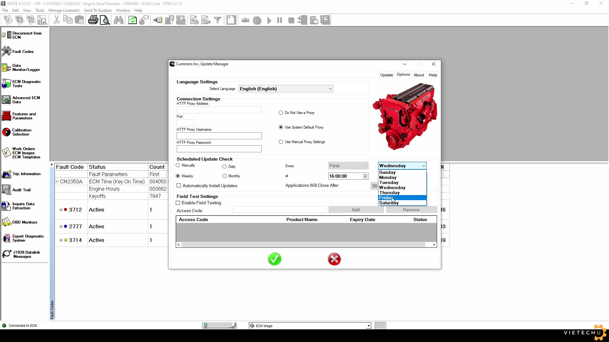Image resolution: width=609 pixels, height=342 pixels.
Task: Enable Use Manual Proxy Settings
Action: [x=281, y=142]
